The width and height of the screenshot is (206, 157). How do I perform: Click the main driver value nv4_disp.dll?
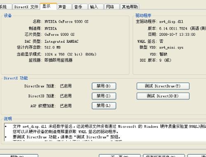click(x=171, y=22)
